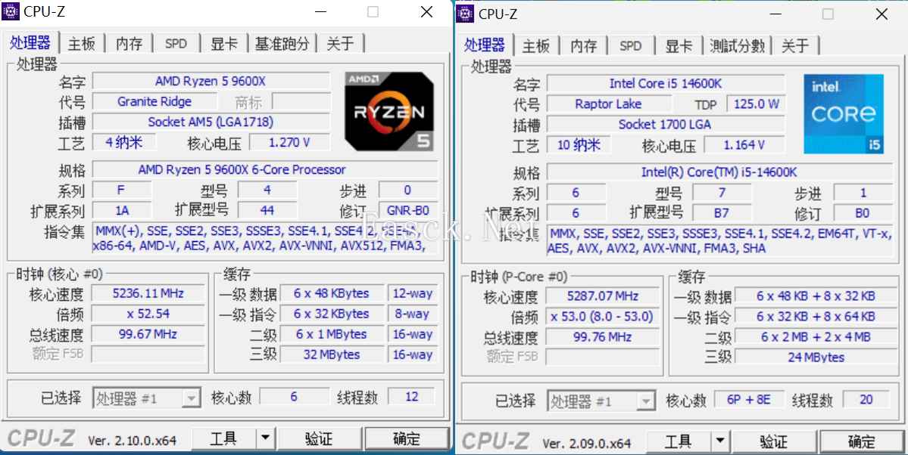908x455 pixels.
Task: Click the 6 x 1 MBytes L2 cache value
Action: pyautogui.click(x=331, y=334)
